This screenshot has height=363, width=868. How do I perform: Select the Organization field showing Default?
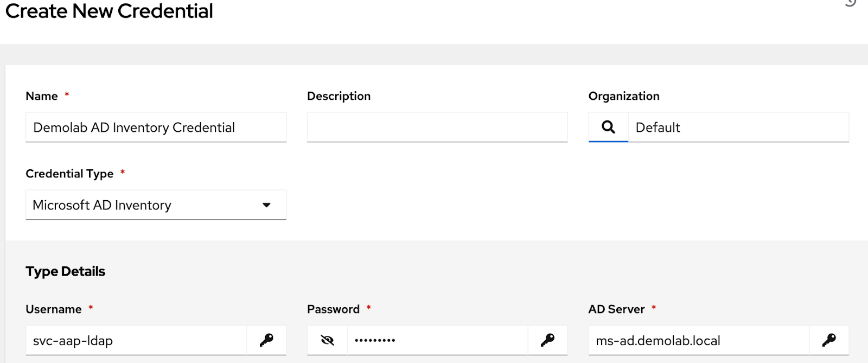point(738,127)
